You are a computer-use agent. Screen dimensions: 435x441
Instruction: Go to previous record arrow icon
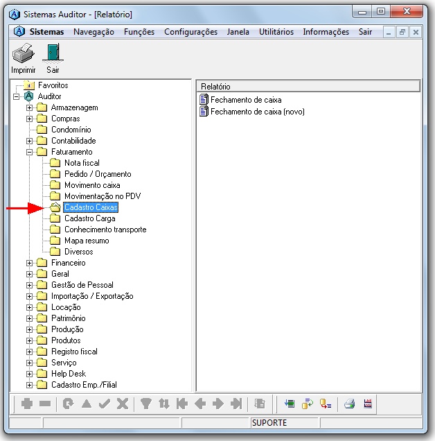coord(200,404)
